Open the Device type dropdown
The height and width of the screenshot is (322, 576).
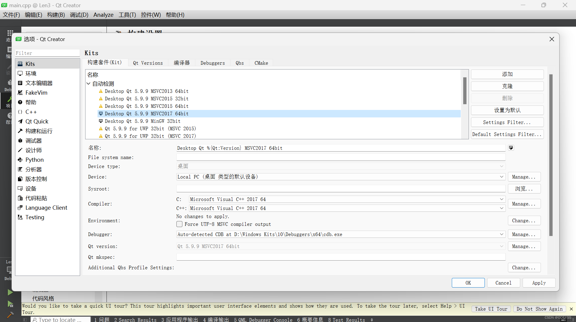(341, 166)
